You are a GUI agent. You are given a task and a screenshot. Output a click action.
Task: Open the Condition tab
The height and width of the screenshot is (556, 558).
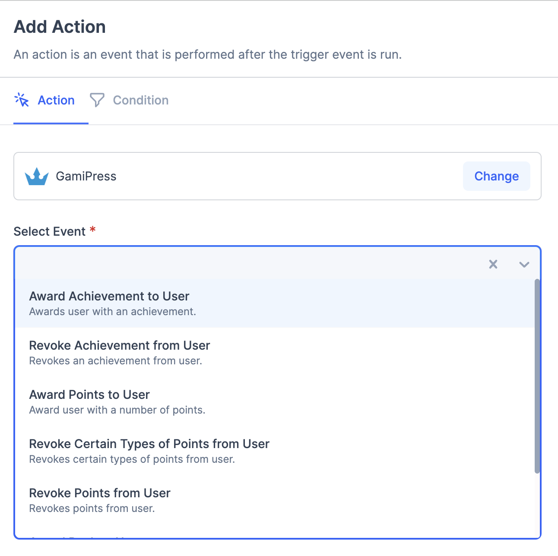[140, 100]
